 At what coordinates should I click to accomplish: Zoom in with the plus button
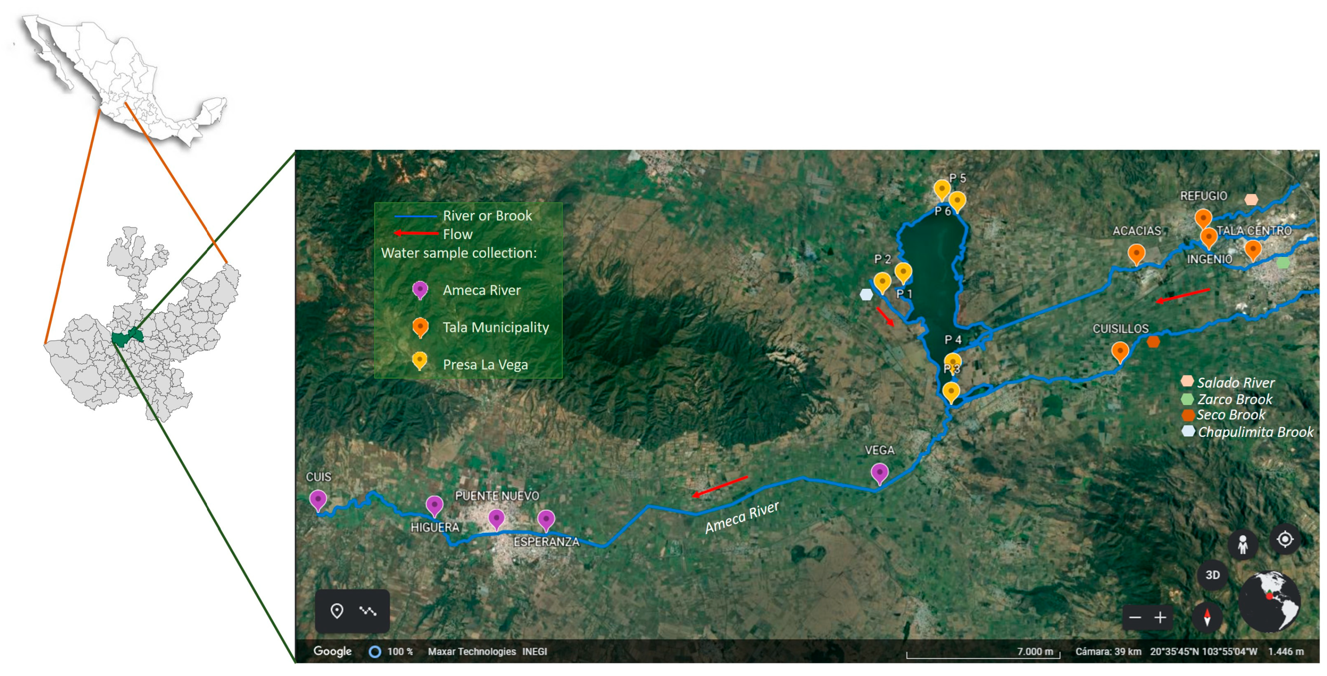(1160, 617)
